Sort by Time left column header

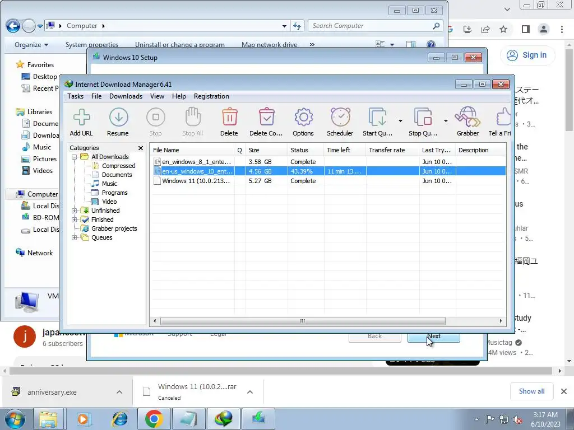(345, 150)
